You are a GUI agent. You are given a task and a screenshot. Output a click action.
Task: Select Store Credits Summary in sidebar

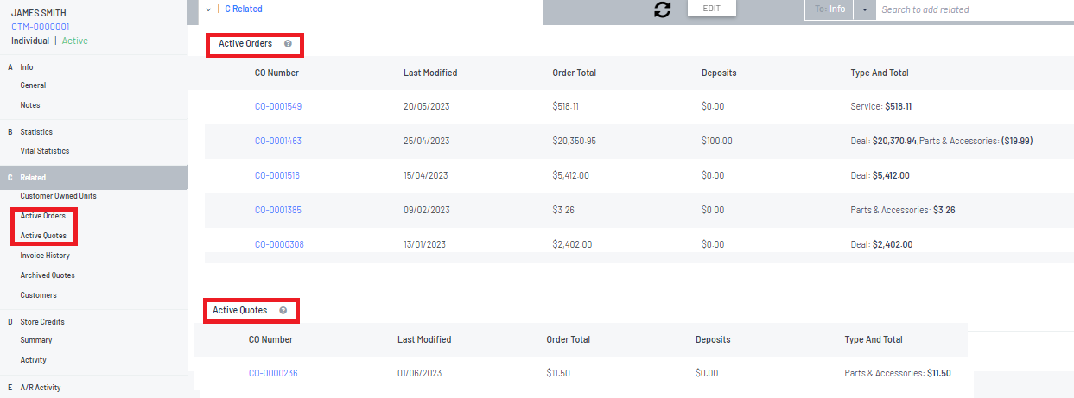pos(36,340)
